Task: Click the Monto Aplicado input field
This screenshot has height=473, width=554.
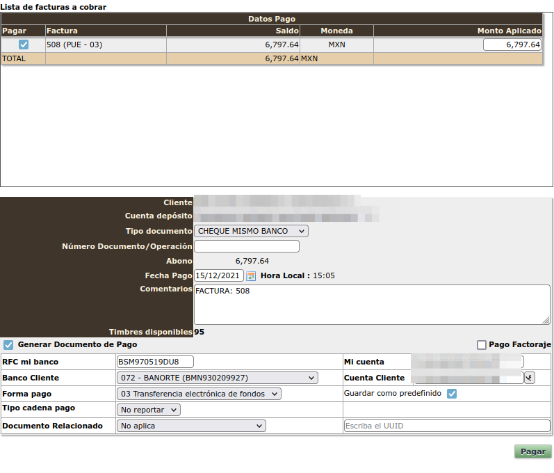Action: pyautogui.click(x=512, y=45)
